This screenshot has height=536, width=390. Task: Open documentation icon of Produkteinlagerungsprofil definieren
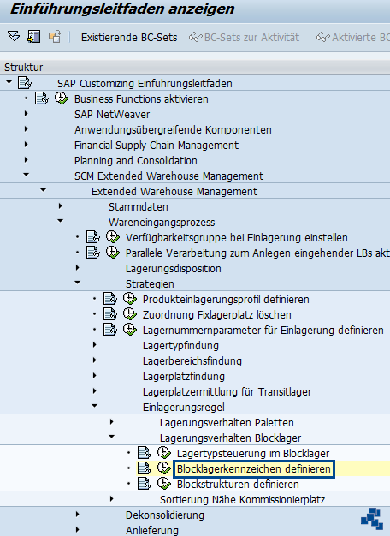point(110,299)
